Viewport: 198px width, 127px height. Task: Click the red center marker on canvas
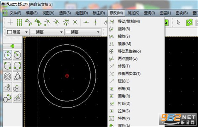pyautogui.click(x=67, y=76)
